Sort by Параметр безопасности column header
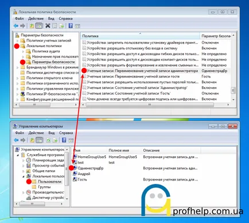Viewport: 249px width, 223px height. tap(216, 36)
